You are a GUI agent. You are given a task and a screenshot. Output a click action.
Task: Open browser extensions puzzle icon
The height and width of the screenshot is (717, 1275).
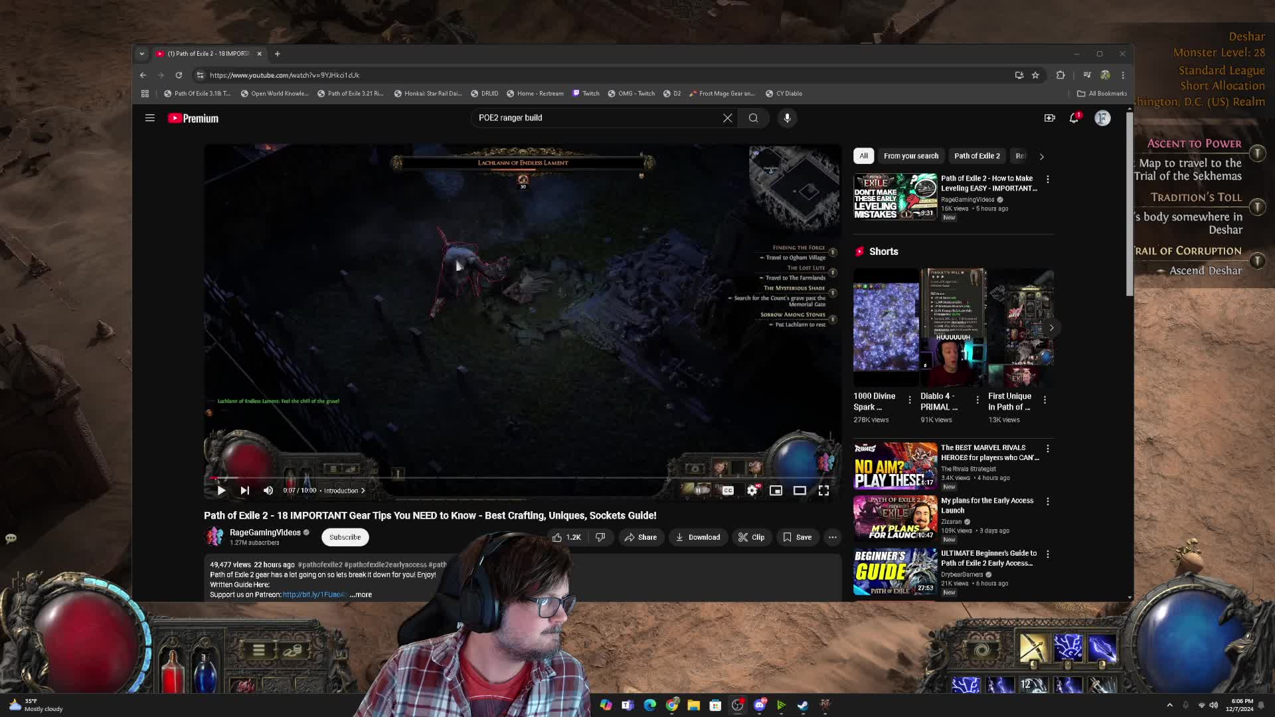1061,75
